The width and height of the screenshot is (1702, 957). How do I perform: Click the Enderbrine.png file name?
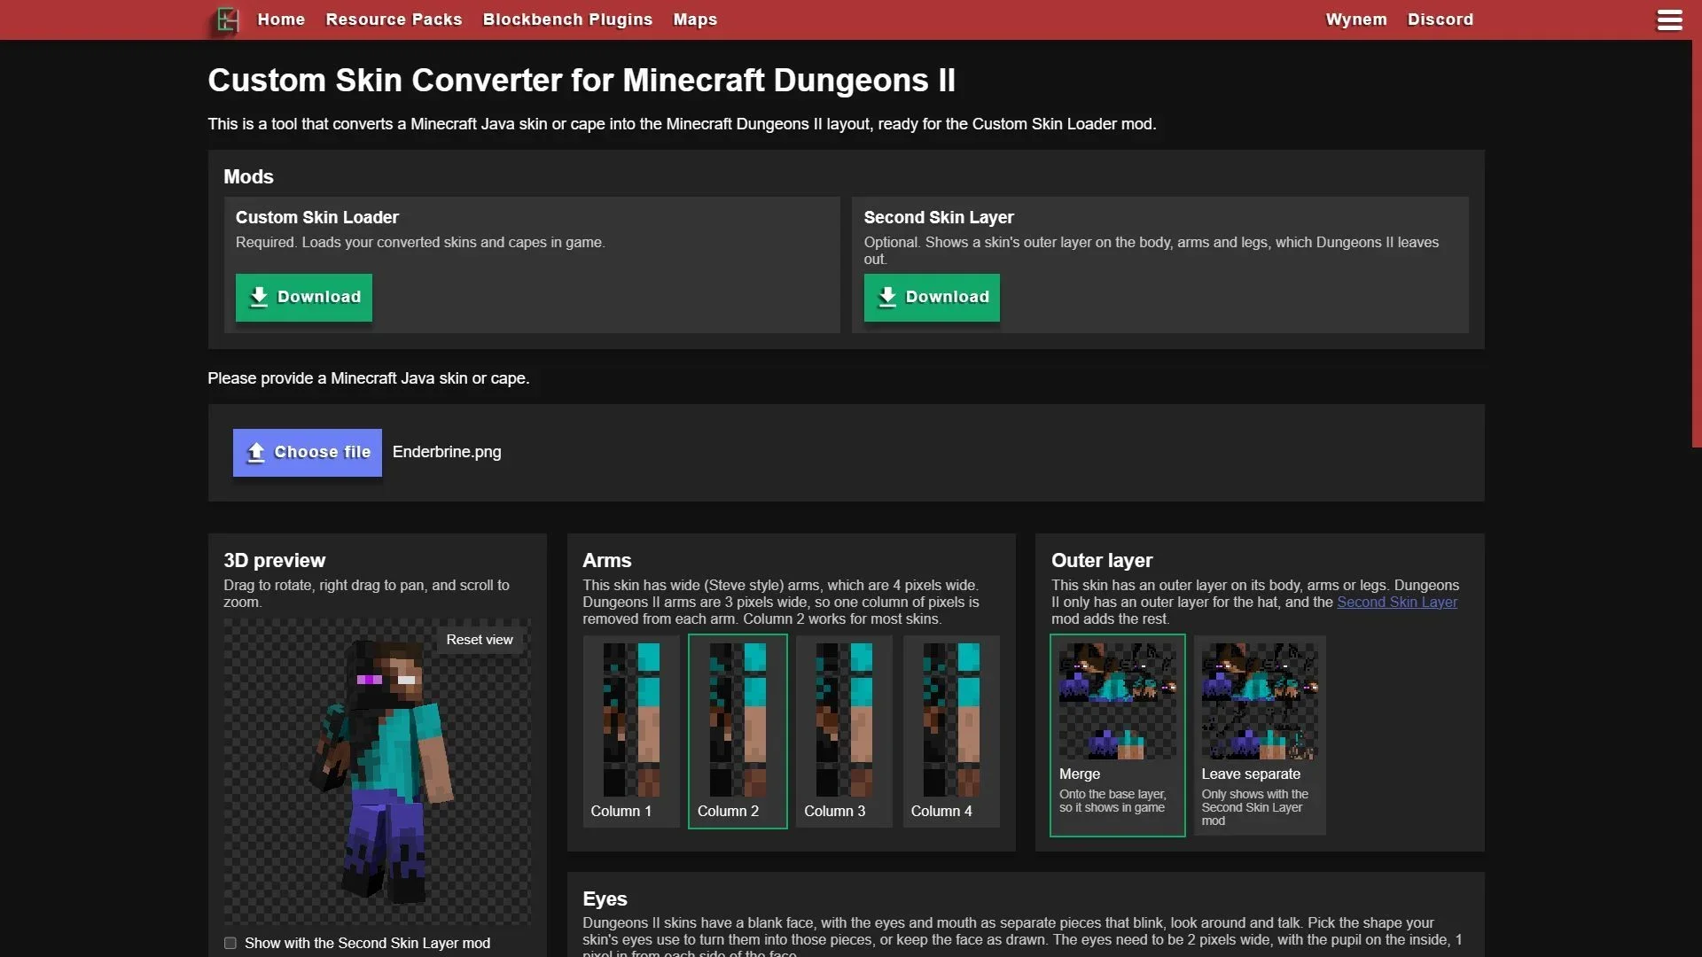[x=447, y=452]
